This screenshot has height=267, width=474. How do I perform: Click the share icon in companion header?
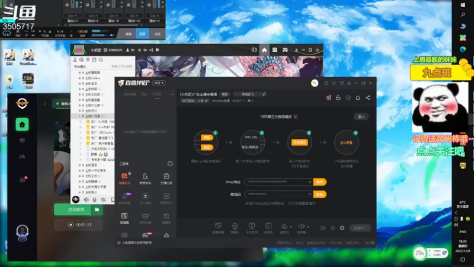point(367,97)
